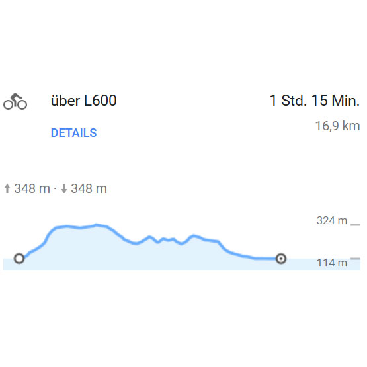Click the downward elevation loss arrow
The height and width of the screenshot is (367, 367).
point(64,188)
